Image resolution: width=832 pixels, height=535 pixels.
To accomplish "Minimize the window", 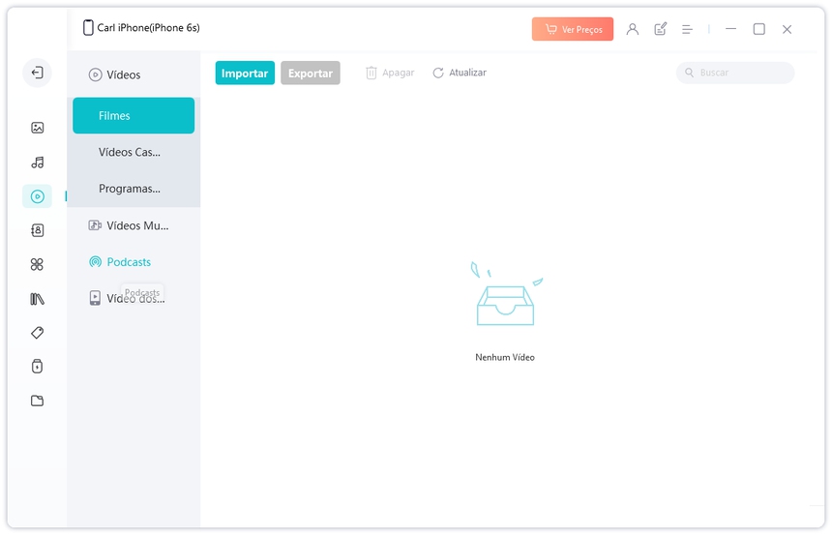I will click(x=730, y=29).
